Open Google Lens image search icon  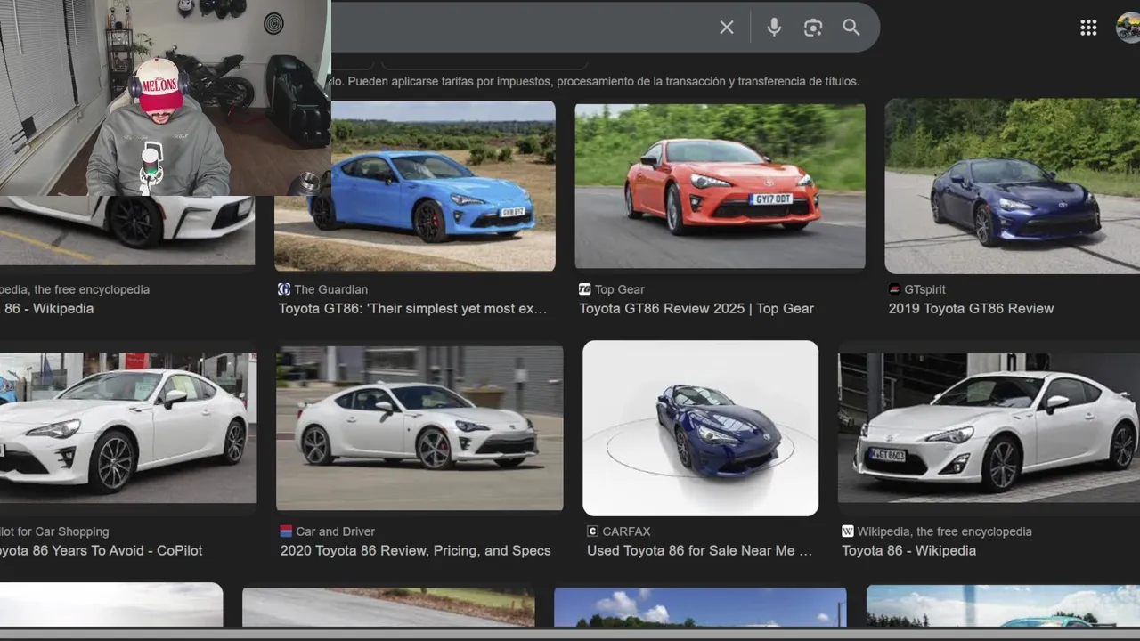pyautogui.click(x=813, y=28)
